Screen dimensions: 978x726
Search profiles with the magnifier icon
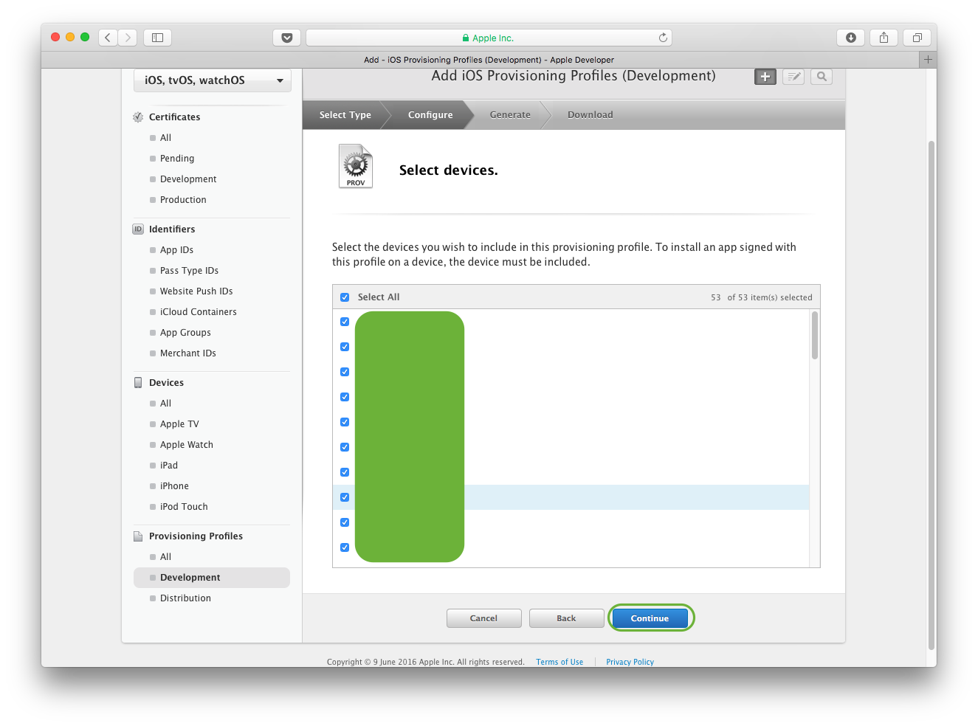point(822,76)
